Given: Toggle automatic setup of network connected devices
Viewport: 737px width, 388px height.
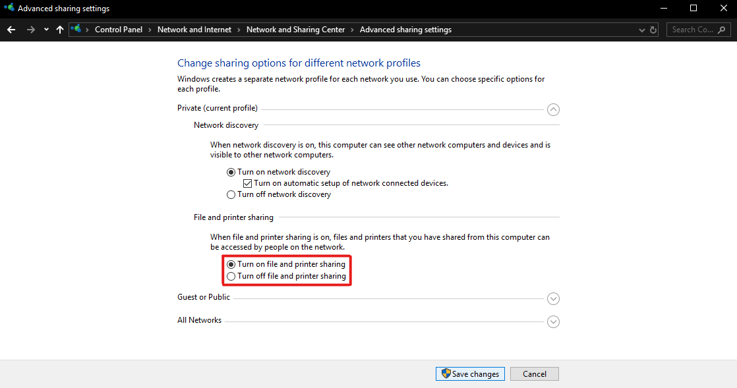Looking at the screenshot, I should pyautogui.click(x=248, y=183).
